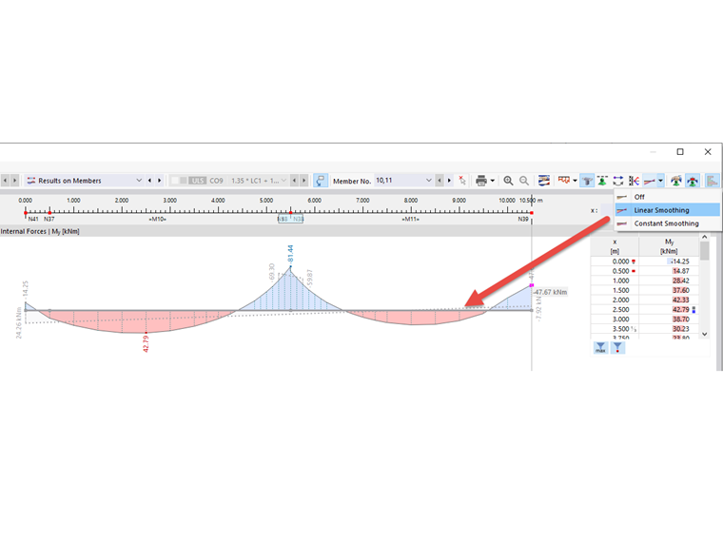Click the M10 member label
Image resolution: width=723 pixels, height=542 pixels.
click(158, 220)
